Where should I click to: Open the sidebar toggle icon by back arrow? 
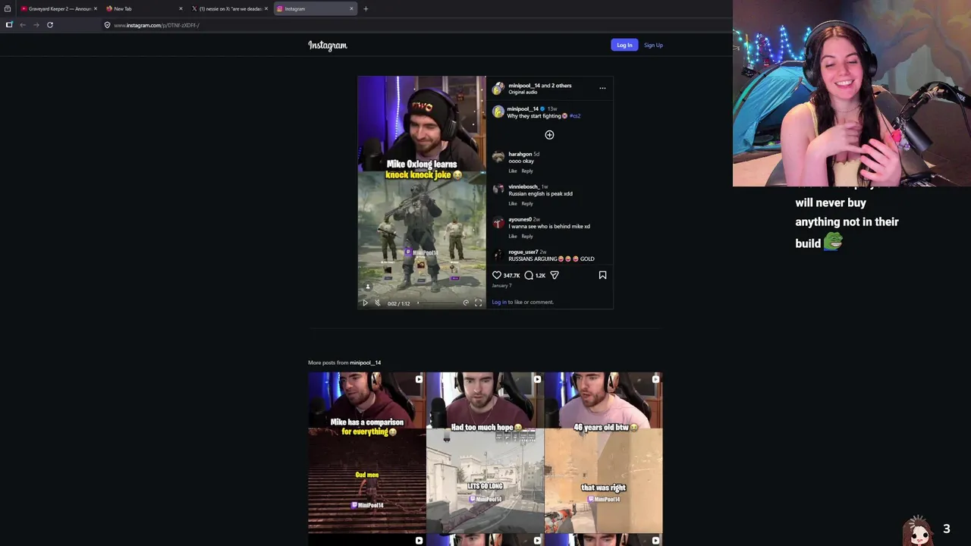tap(9, 25)
